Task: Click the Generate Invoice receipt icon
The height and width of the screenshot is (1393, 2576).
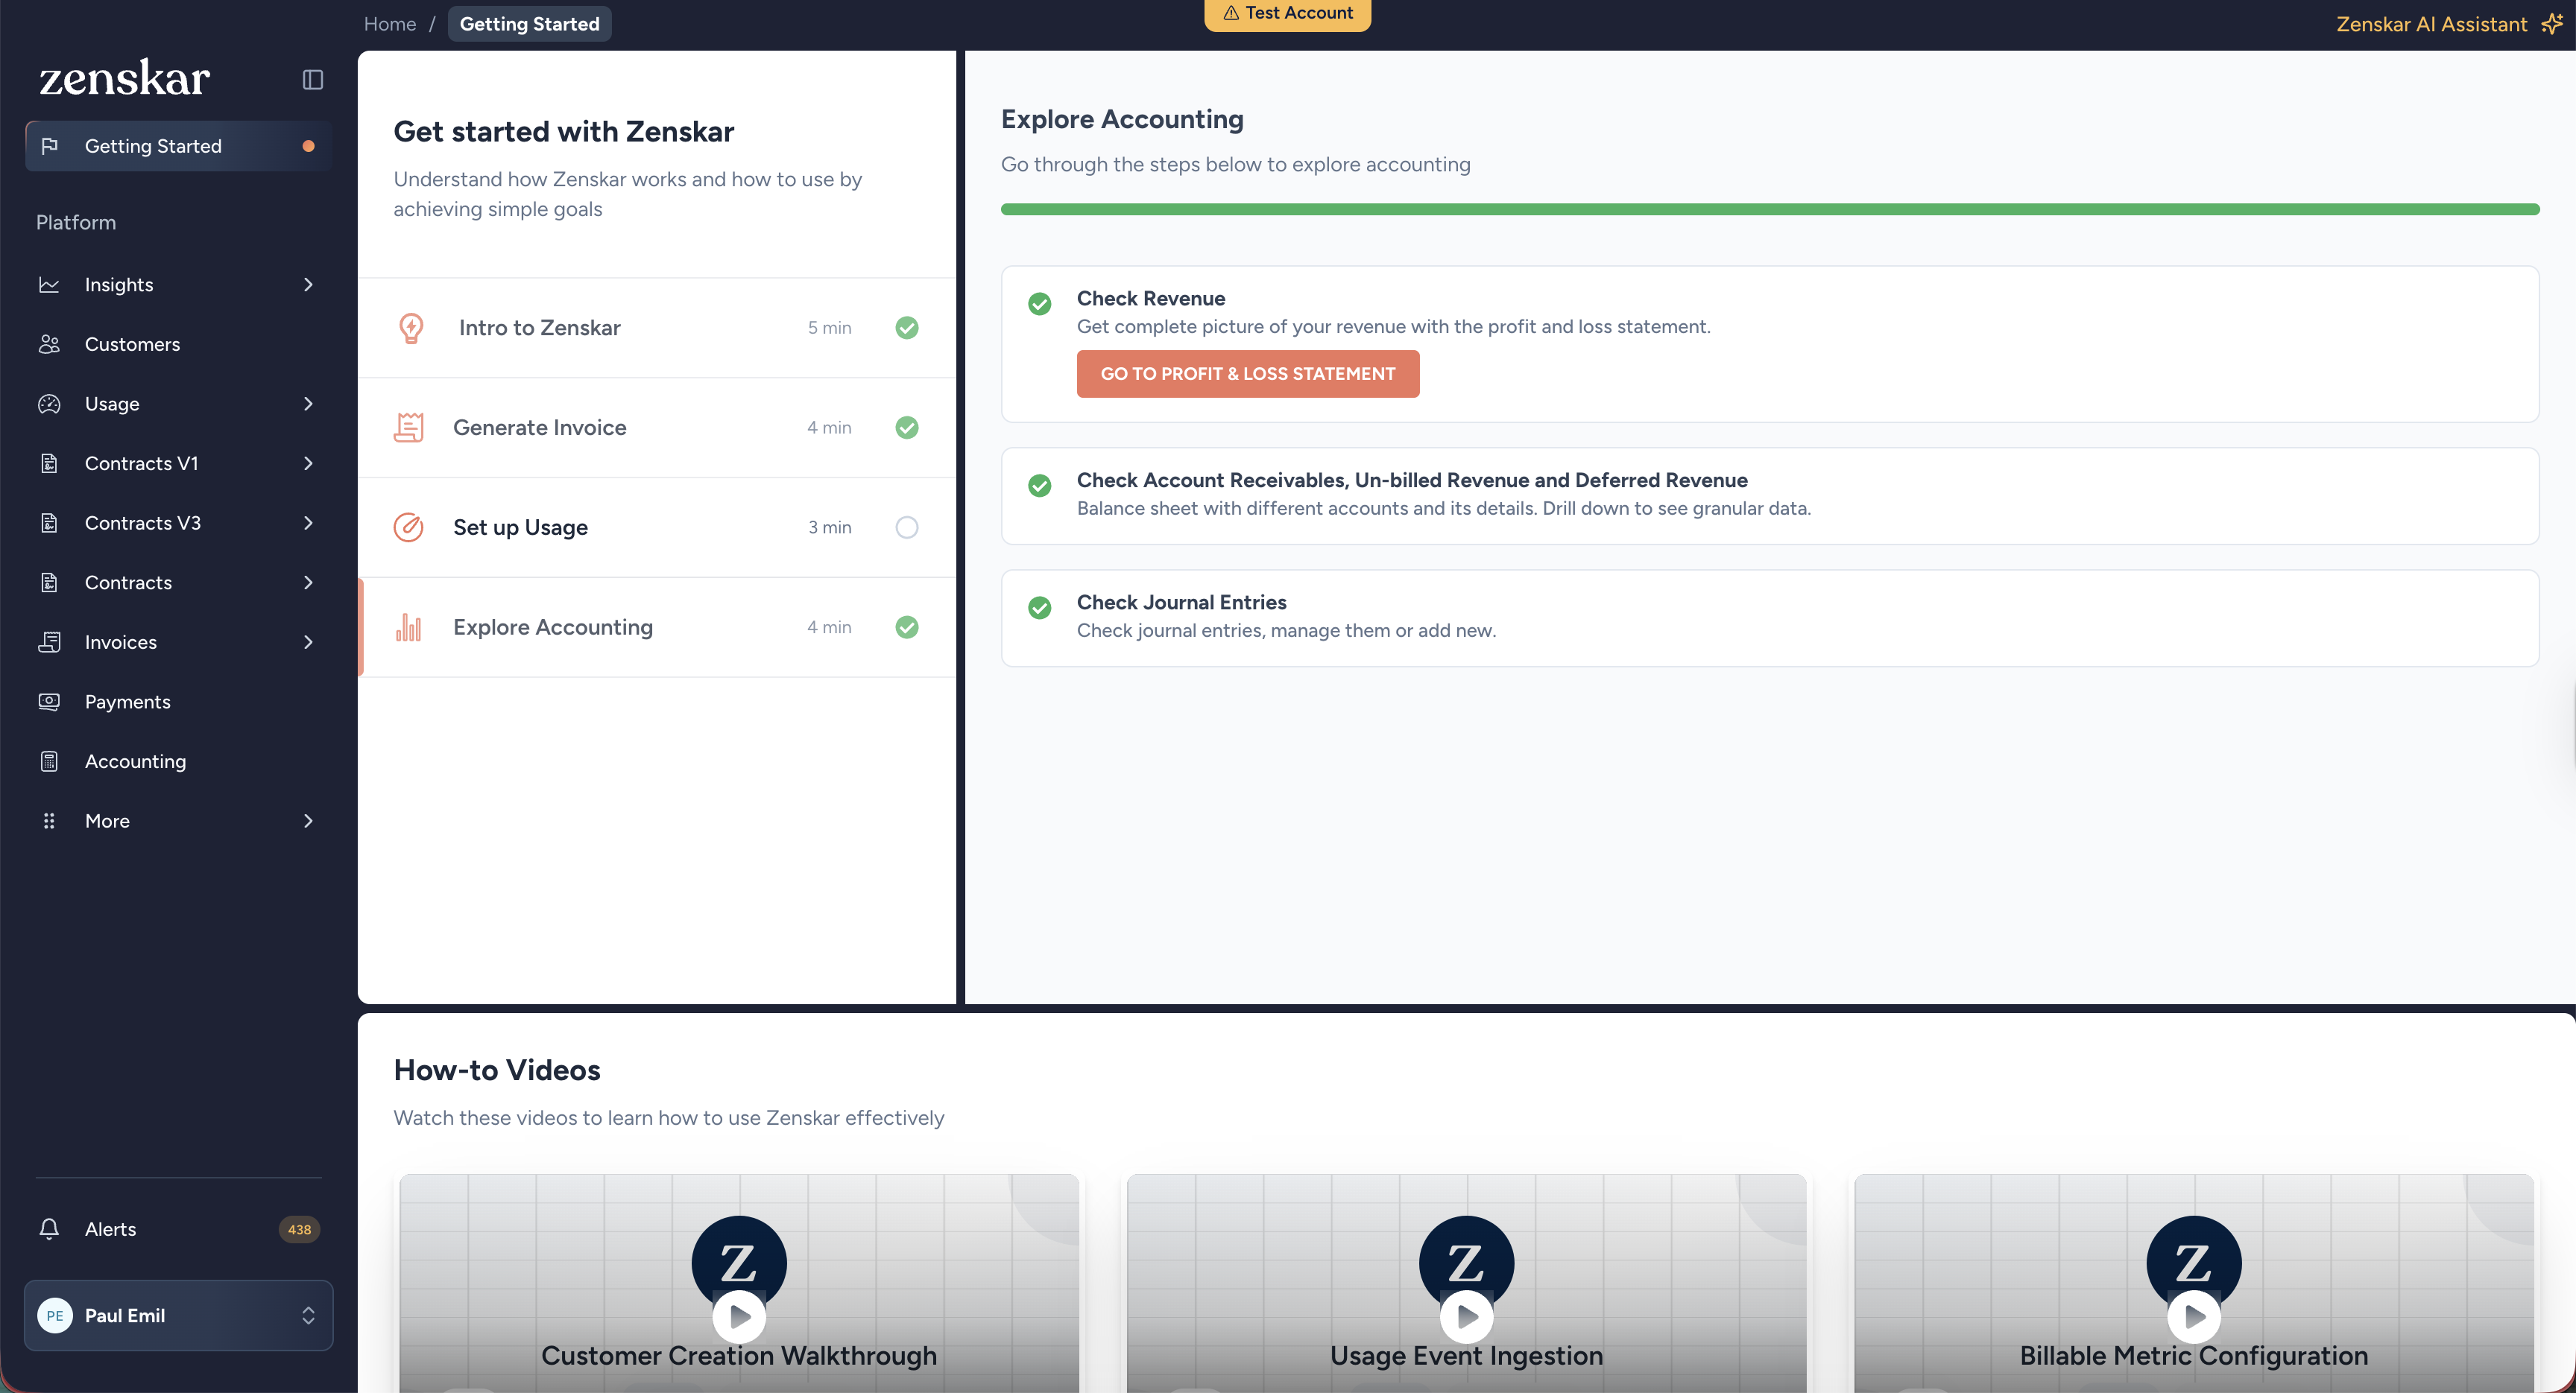Action: (x=408, y=428)
